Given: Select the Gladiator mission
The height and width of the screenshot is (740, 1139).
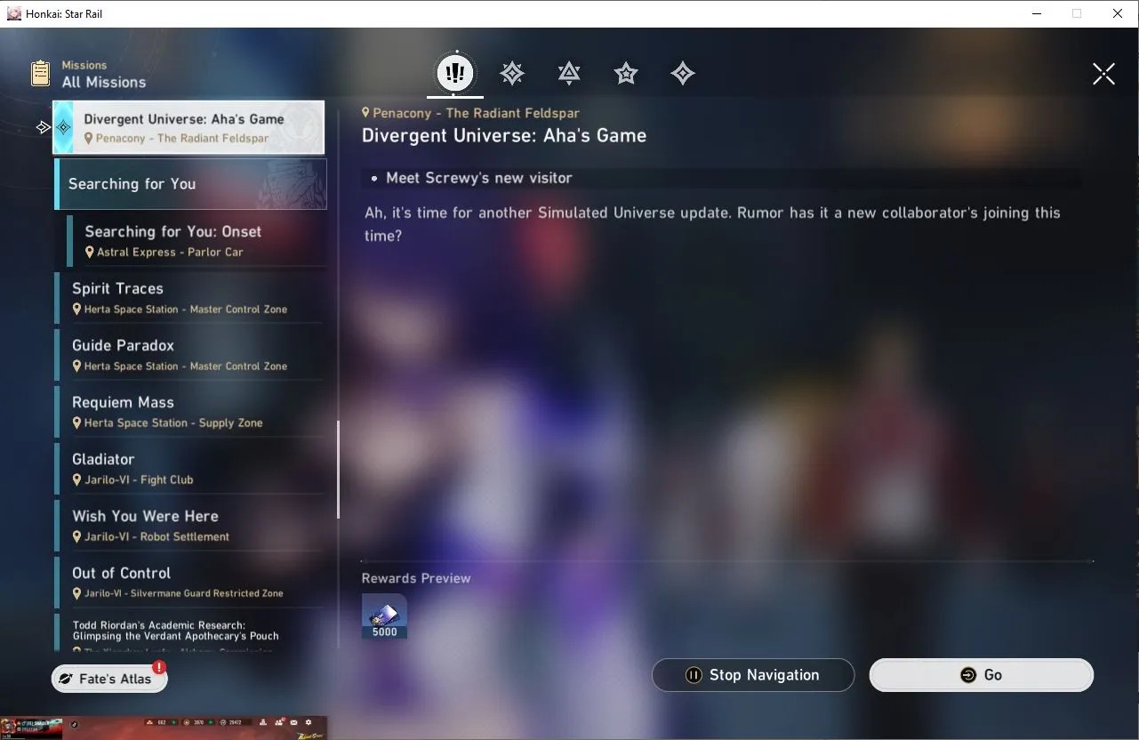Looking at the screenshot, I should pyautogui.click(x=190, y=469).
